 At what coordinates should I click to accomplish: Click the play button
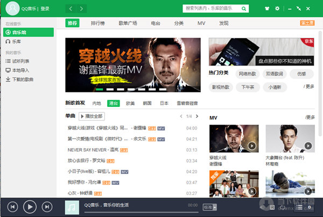[30, 207]
